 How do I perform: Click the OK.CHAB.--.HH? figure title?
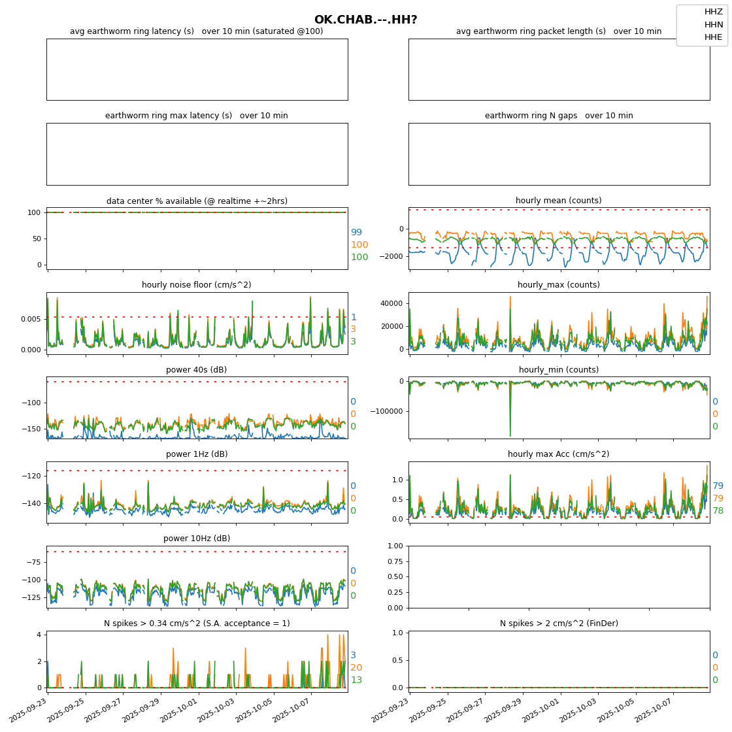pos(365,20)
